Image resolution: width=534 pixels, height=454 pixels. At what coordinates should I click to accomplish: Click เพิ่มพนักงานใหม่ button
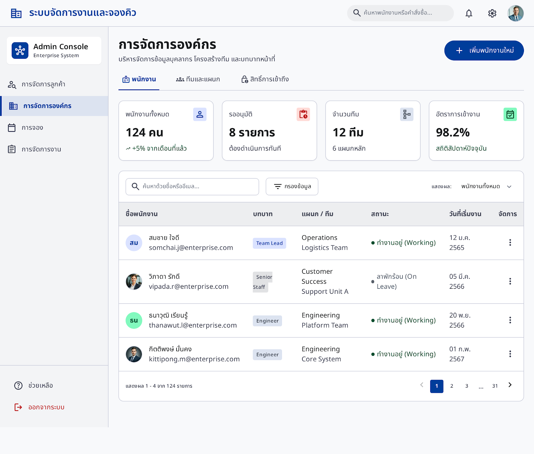[x=484, y=51]
